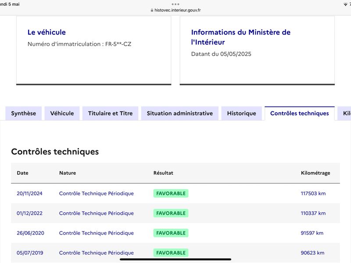The width and height of the screenshot is (351, 263).
Task: Click the FAVORABLE badge for 01/12/2022
Action: pyautogui.click(x=171, y=213)
